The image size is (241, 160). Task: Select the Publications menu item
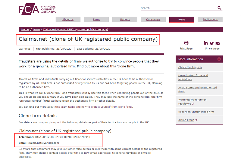coord(210,20)
